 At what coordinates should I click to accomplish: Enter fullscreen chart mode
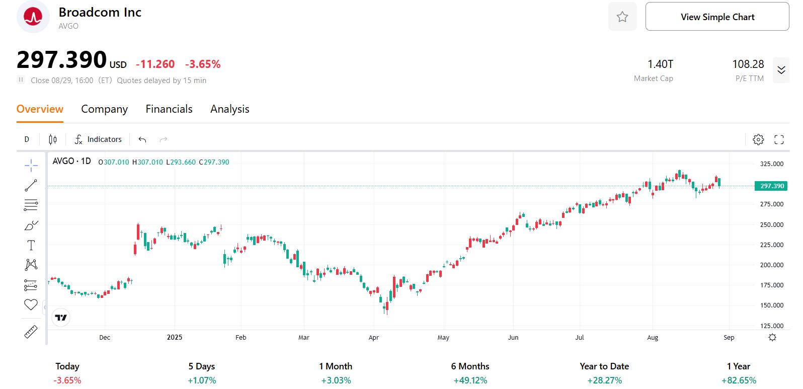(x=779, y=139)
